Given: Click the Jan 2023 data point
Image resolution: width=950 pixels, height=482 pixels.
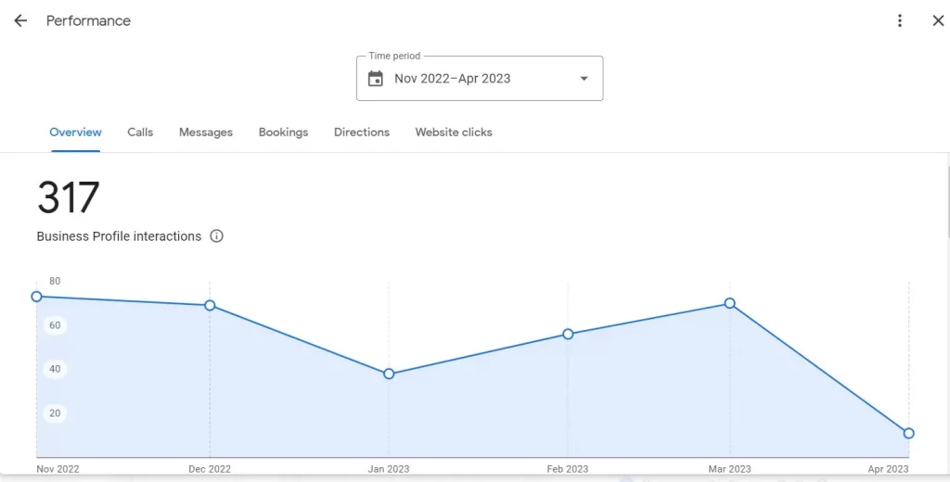Looking at the screenshot, I should click(x=389, y=374).
